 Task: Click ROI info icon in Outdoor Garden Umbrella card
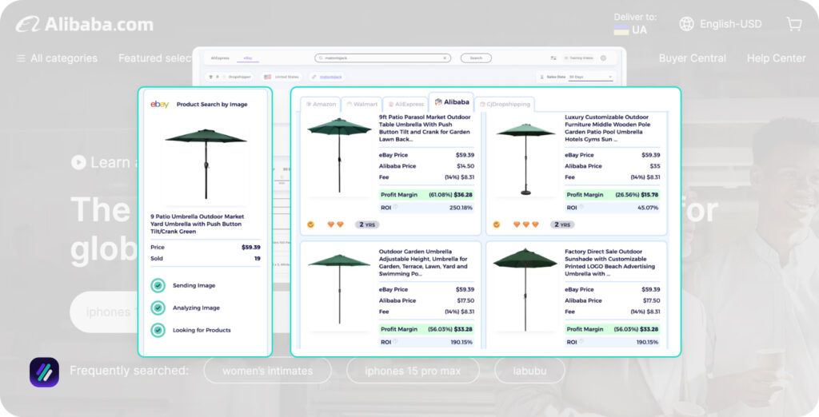[395, 342]
